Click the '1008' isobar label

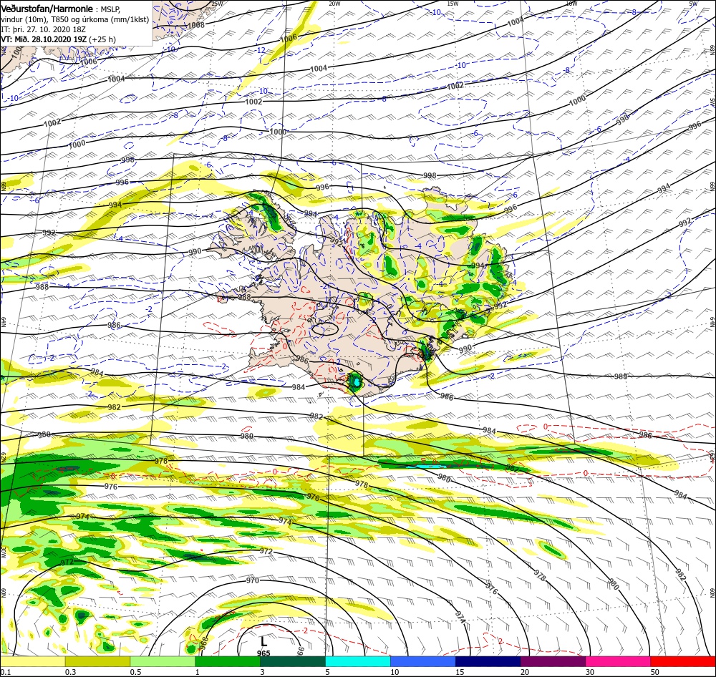(196, 25)
